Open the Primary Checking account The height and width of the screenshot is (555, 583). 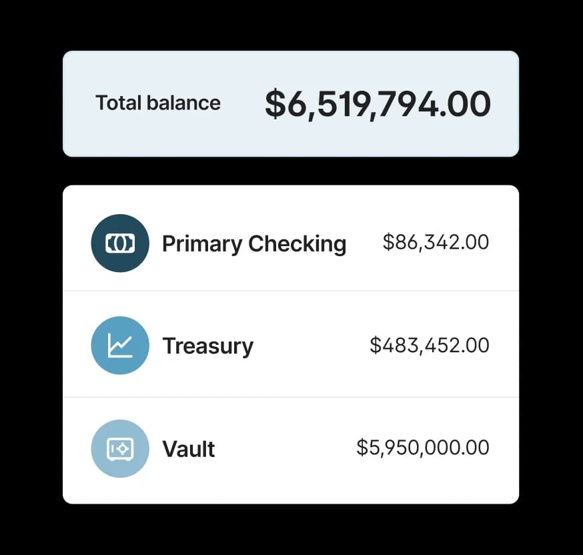coord(290,243)
